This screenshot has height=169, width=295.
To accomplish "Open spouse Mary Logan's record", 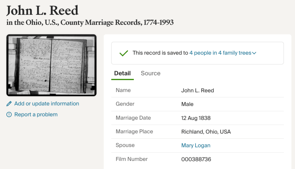I will 196,145.
